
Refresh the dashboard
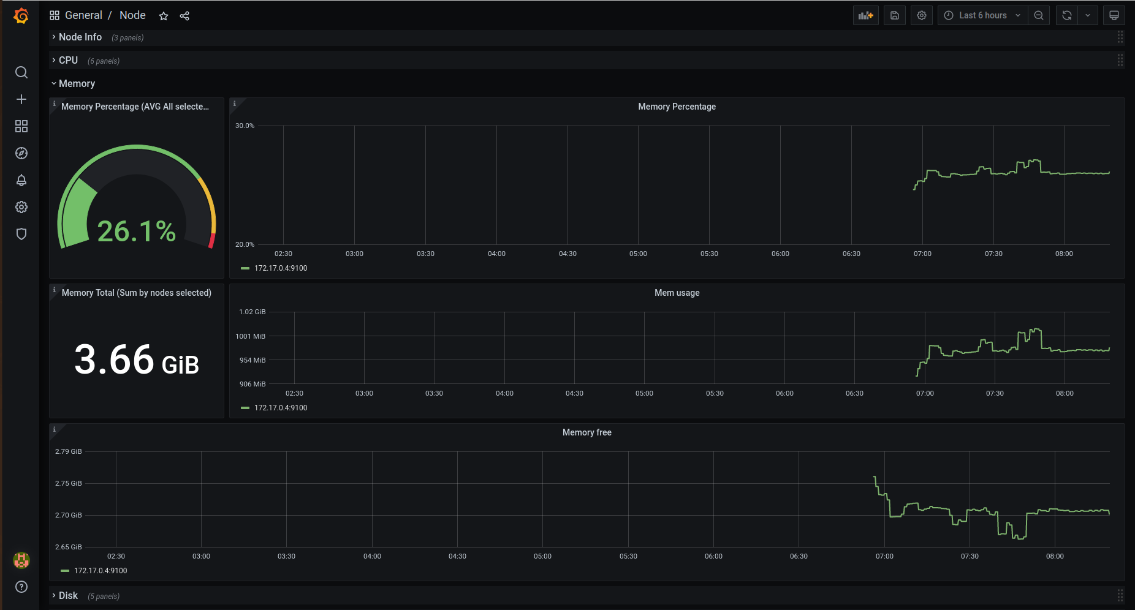[1067, 15]
